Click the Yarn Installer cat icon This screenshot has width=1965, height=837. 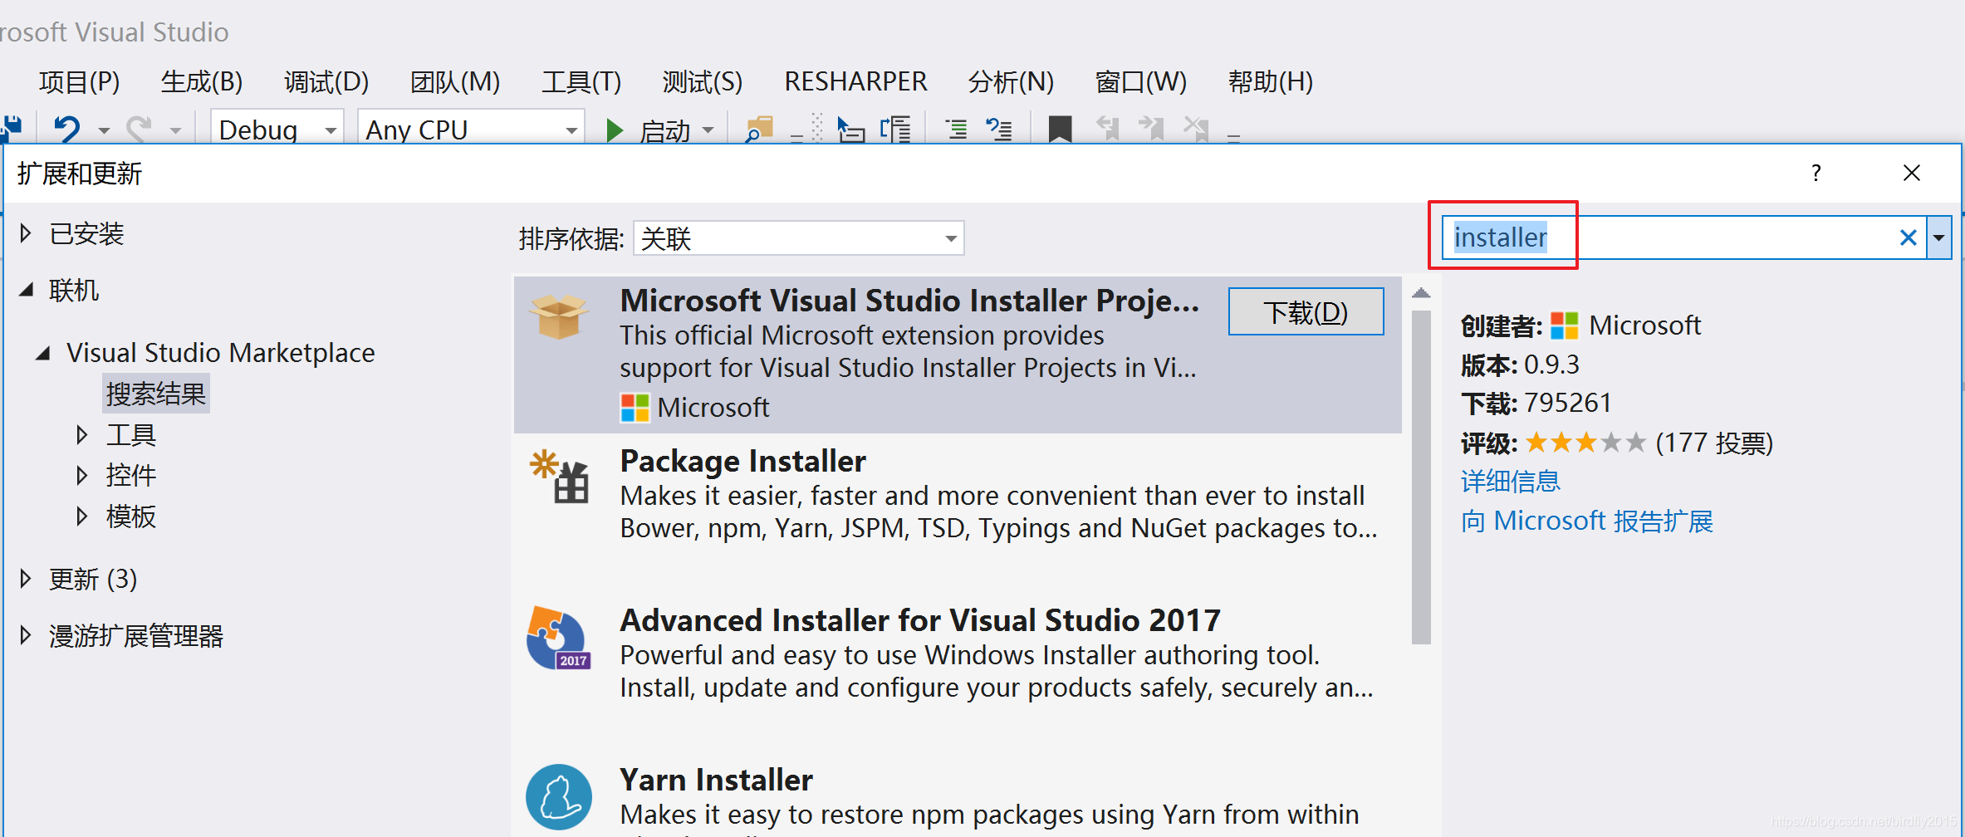tap(559, 797)
